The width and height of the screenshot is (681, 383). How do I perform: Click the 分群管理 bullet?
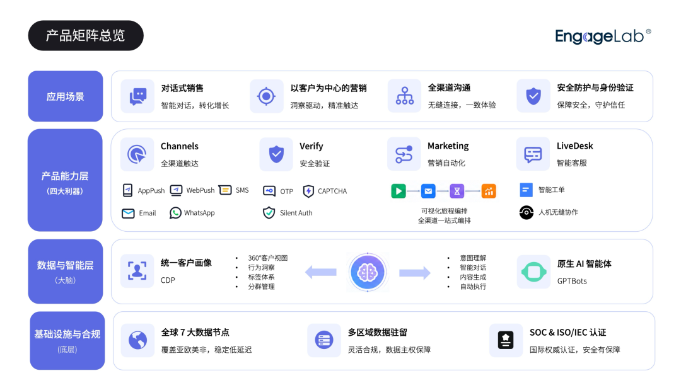[262, 287]
